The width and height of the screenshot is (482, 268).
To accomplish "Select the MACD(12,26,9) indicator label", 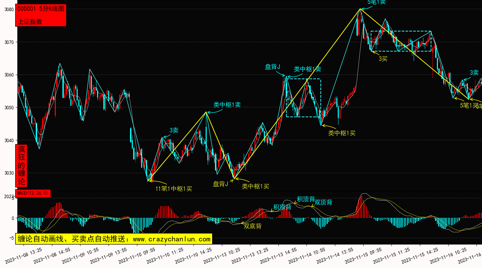I will (x=33, y=193).
